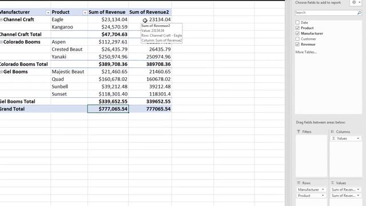Collapse the Gel Booms group
Image resolution: width=366 pixels, height=206 pixels.
pyautogui.click(x=1, y=72)
